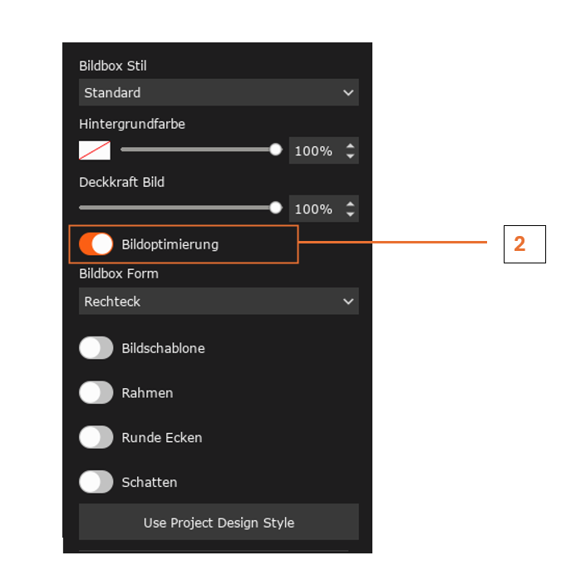Enable the Runde Ecken switch
This screenshot has width=586, height=575.
click(x=96, y=437)
